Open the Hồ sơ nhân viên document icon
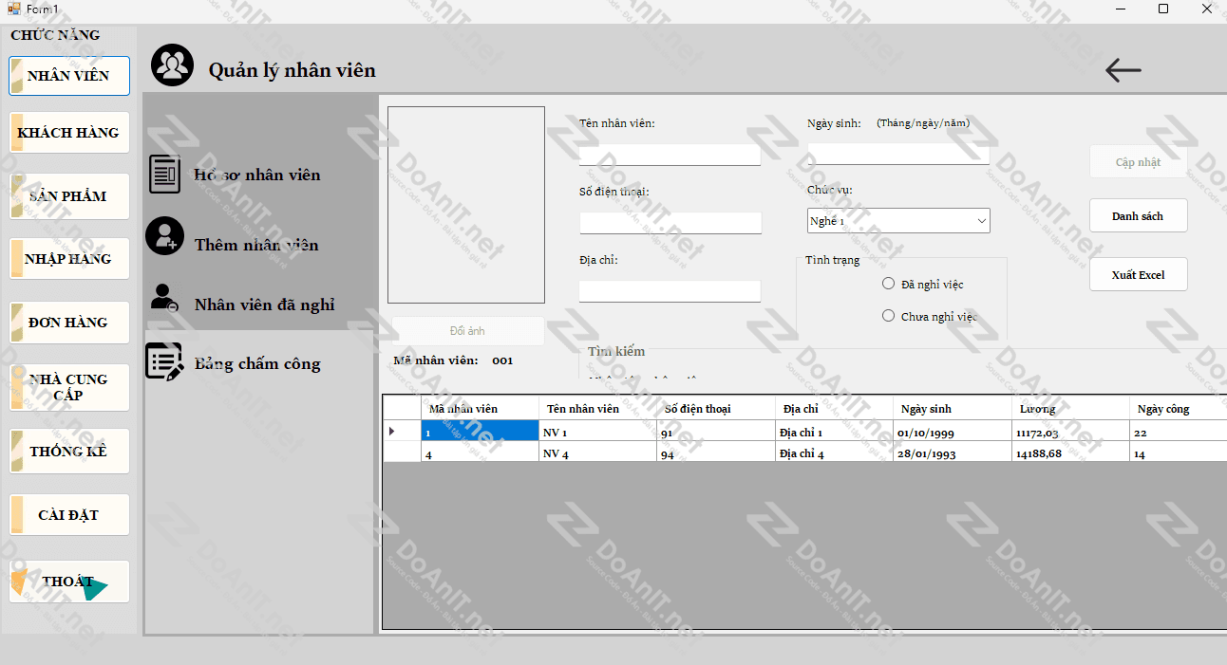The image size is (1227, 665). (x=165, y=175)
